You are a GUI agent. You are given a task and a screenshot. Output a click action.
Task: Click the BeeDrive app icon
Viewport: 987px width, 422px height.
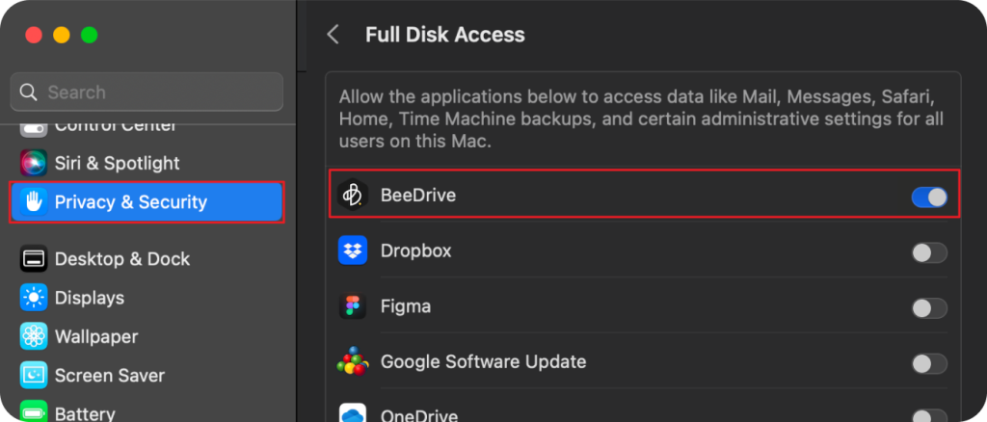(x=353, y=196)
